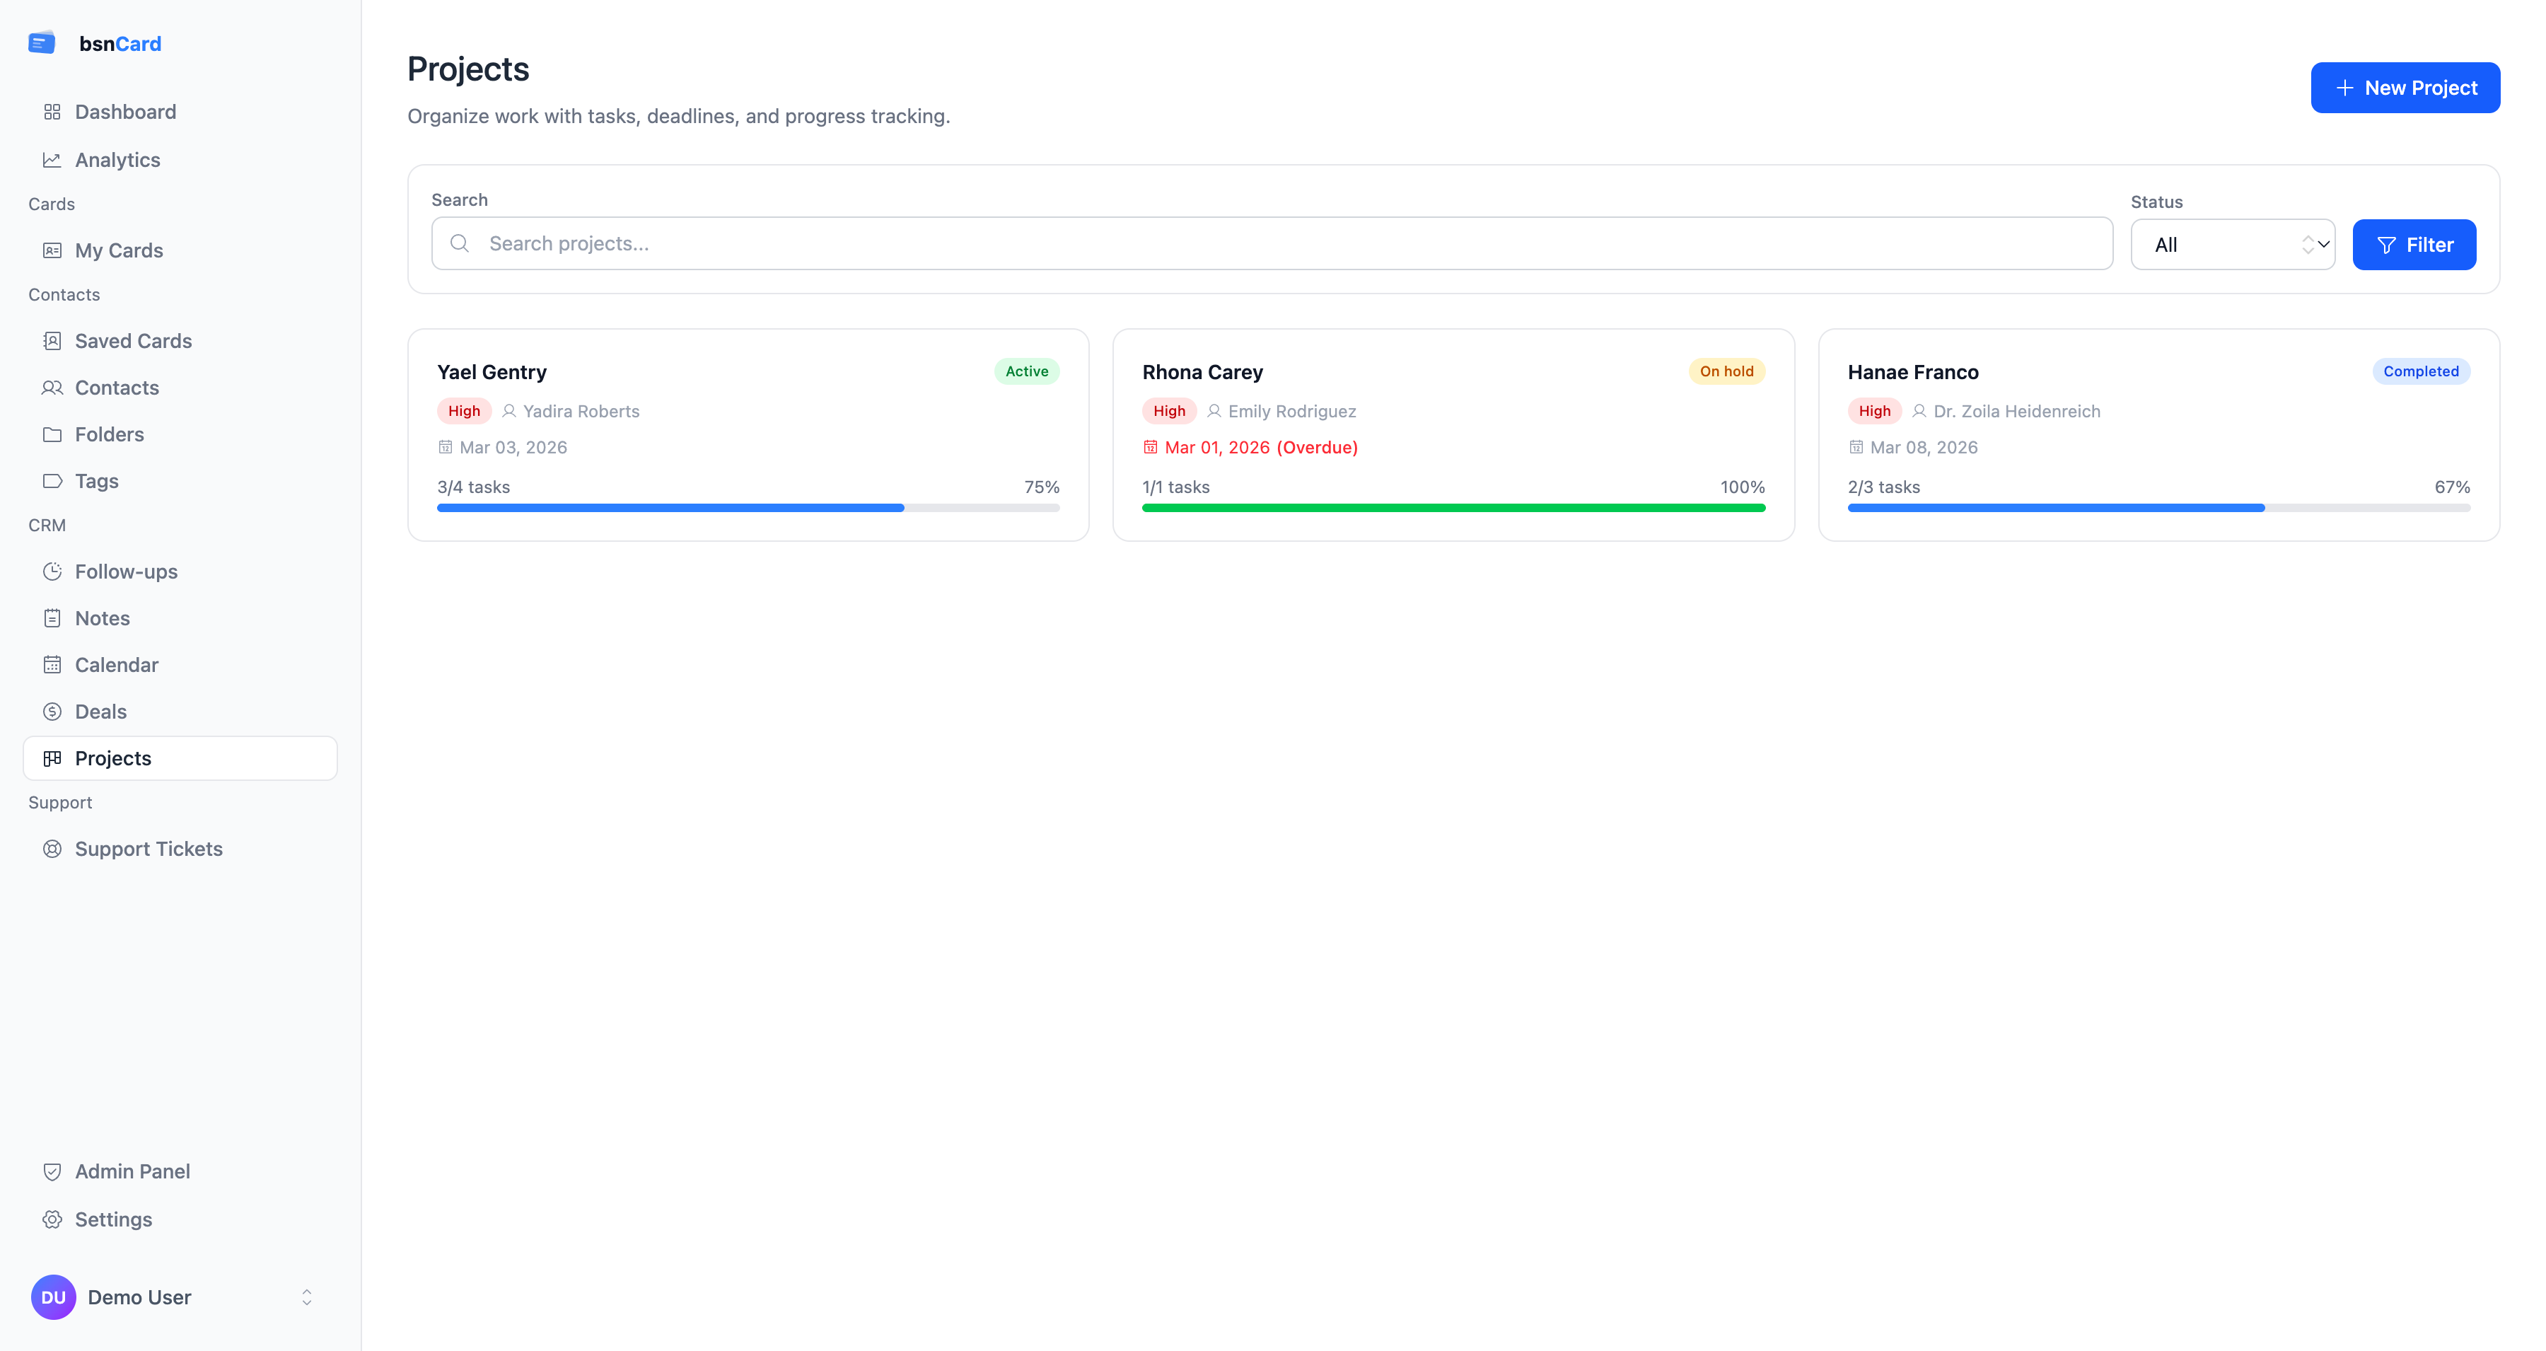Go to the Calendar page

tap(116, 665)
